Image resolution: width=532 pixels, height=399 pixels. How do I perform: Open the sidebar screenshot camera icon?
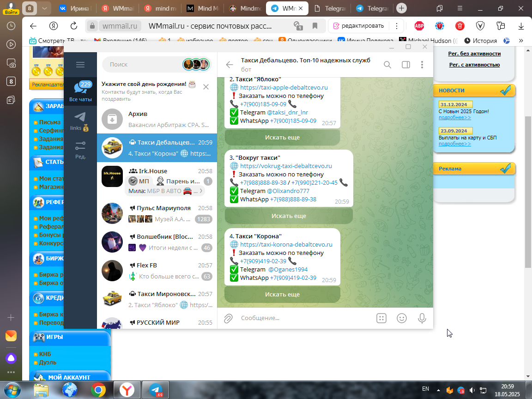point(11,63)
